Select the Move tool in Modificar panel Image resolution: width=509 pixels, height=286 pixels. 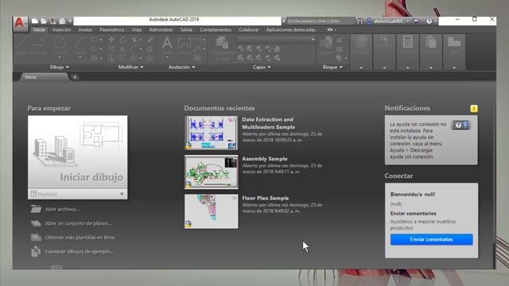tap(111, 40)
